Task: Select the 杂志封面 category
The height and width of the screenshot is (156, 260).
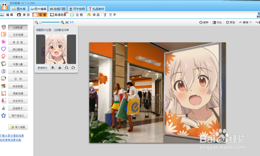Action: click(18, 86)
